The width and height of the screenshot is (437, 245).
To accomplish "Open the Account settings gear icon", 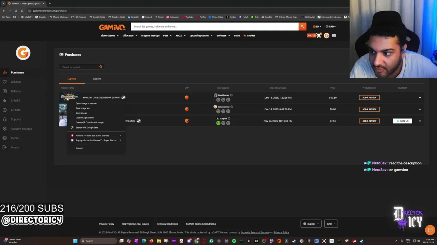I will tap(4, 129).
